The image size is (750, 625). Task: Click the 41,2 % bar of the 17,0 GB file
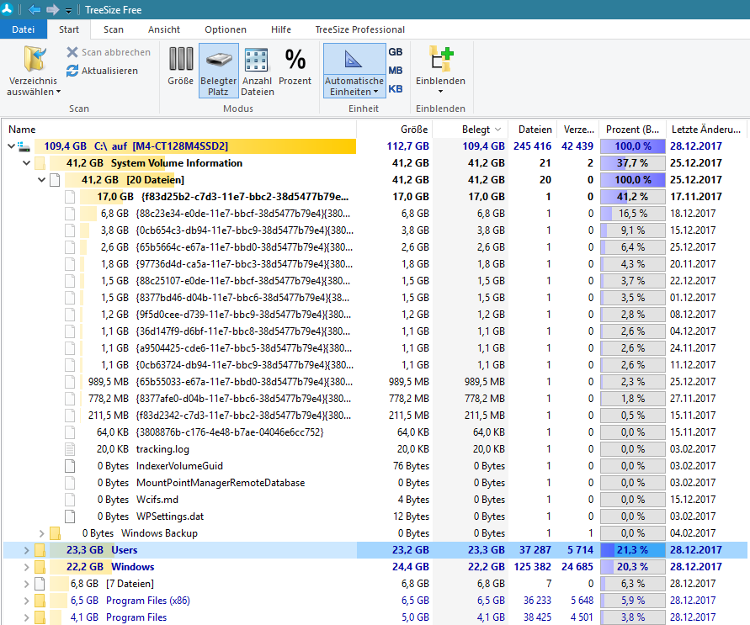[x=633, y=196]
